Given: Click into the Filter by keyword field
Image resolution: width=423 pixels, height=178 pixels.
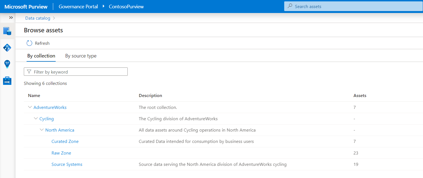Looking at the screenshot, I should pos(79,72).
